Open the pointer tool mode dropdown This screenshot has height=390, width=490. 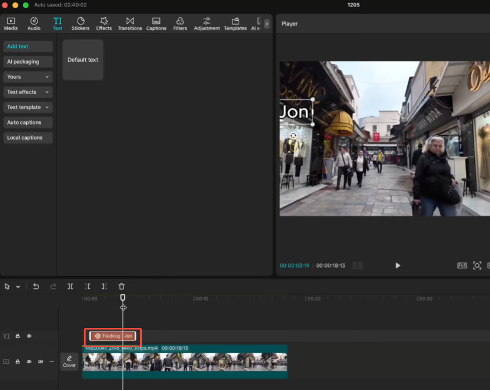tap(18, 287)
